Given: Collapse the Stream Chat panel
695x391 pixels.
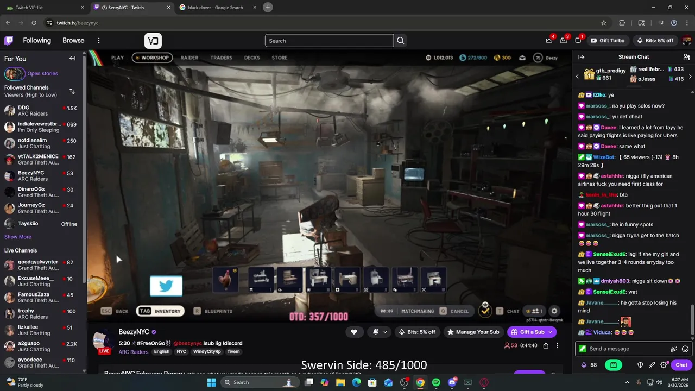Looking at the screenshot, I should [x=581, y=57].
